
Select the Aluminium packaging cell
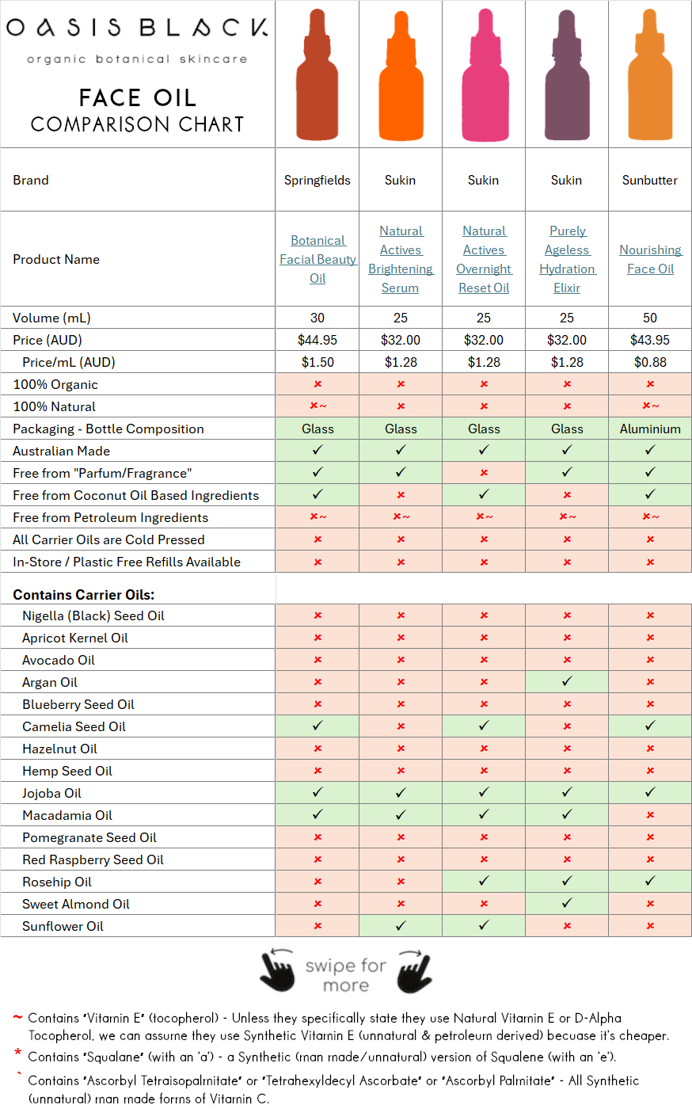[x=650, y=429]
